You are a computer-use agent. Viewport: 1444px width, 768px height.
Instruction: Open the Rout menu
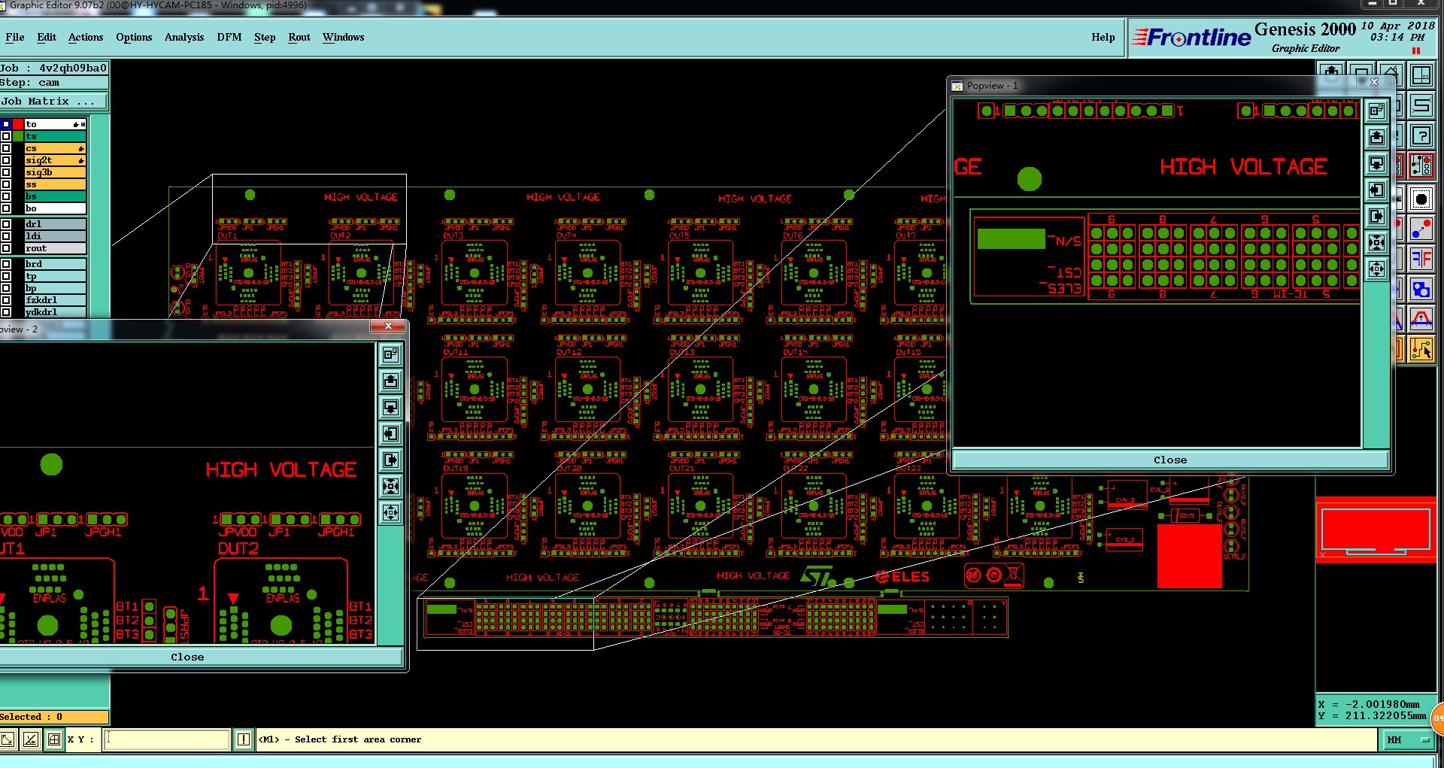299,37
